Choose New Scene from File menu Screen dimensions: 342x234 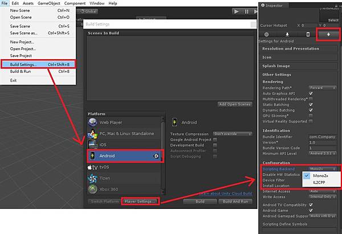(x=38, y=10)
